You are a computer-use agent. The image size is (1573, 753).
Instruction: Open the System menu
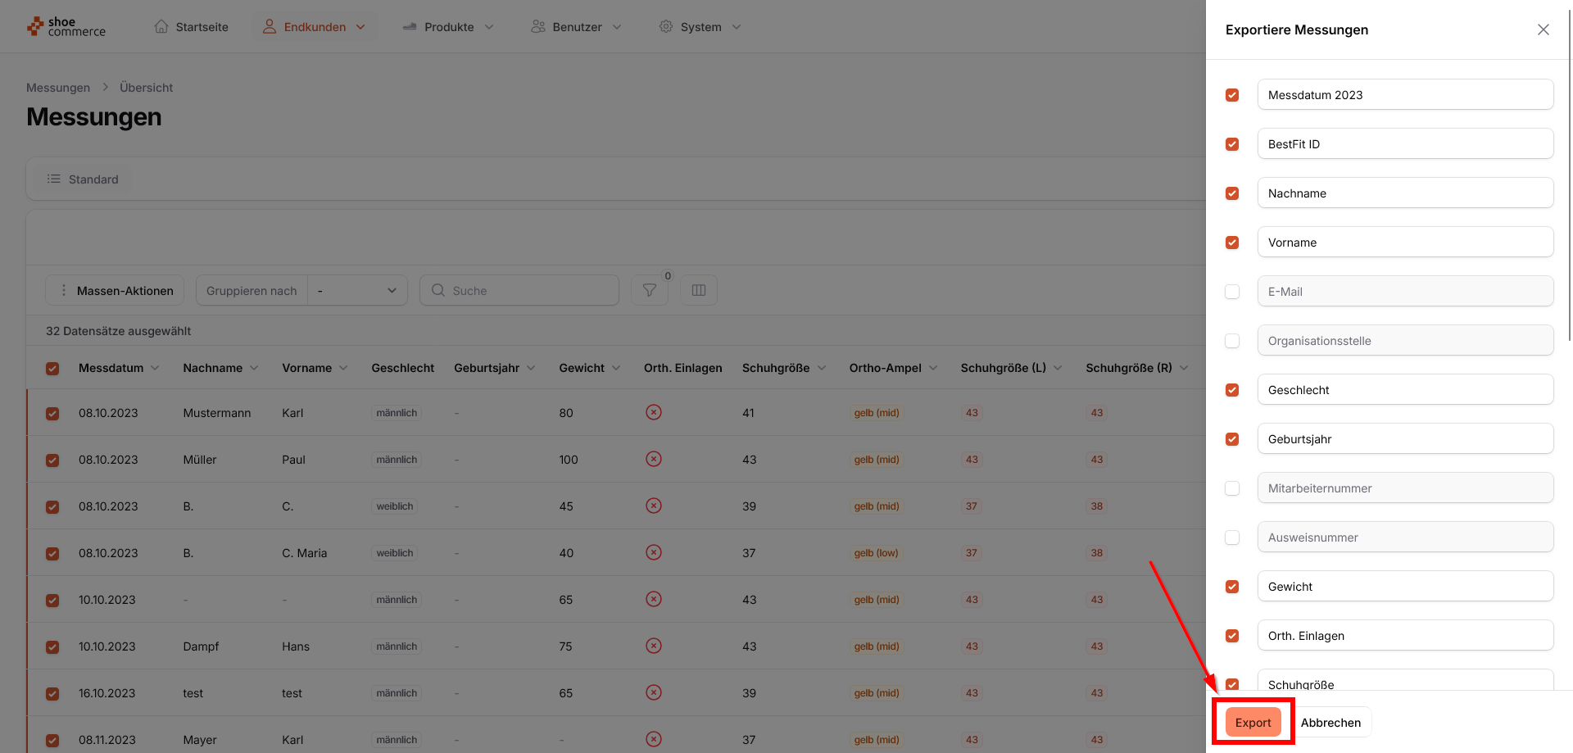tap(700, 26)
